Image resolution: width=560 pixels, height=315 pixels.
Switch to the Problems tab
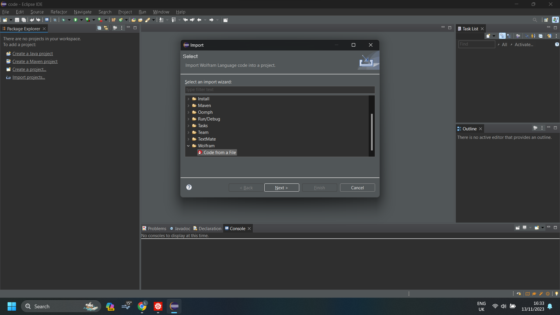click(x=154, y=228)
